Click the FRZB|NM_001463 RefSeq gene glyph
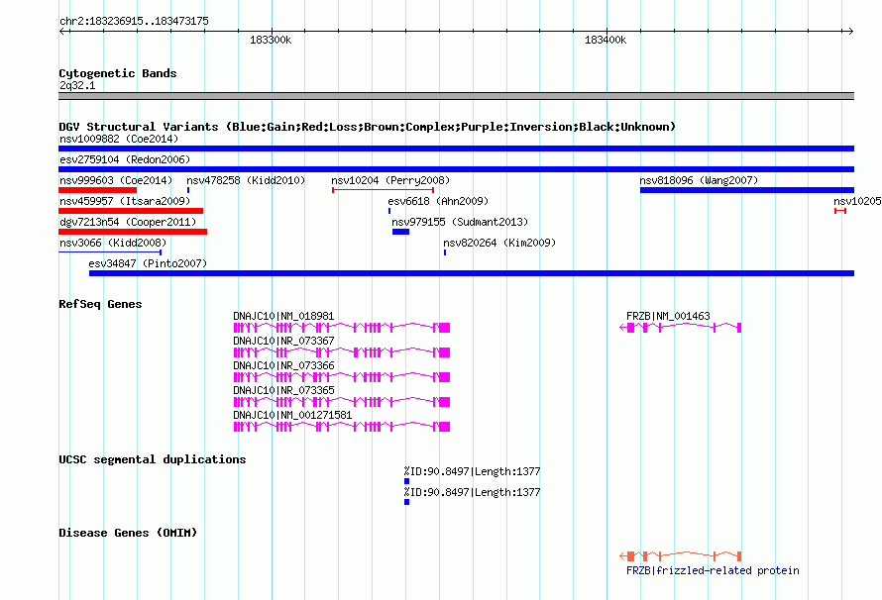882x600 pixels. click(681, 328)
